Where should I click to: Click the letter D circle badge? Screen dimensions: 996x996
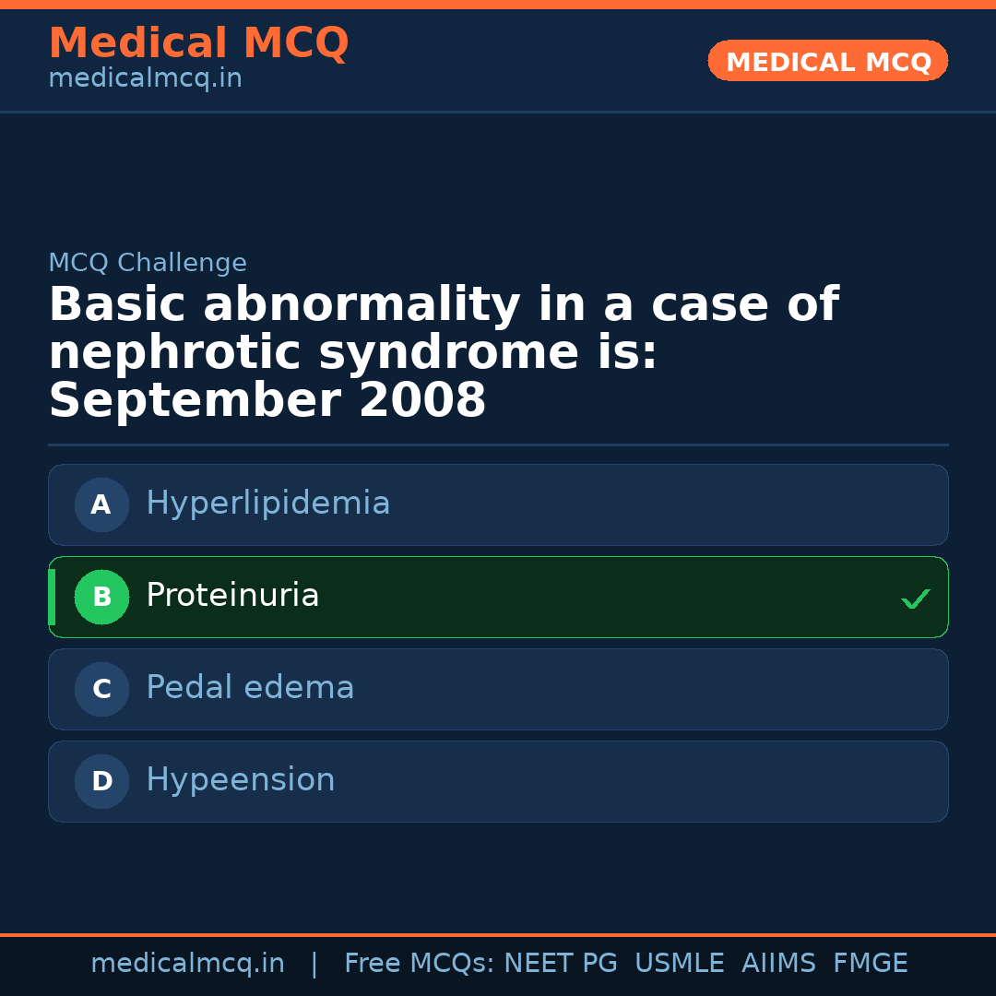(101, 781)
